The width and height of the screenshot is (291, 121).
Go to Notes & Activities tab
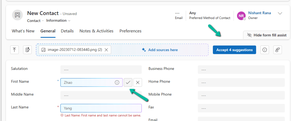click(96, 31)
